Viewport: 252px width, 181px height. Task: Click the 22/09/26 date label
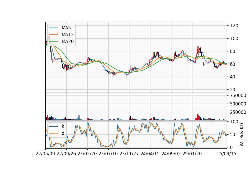click(66, 154)
